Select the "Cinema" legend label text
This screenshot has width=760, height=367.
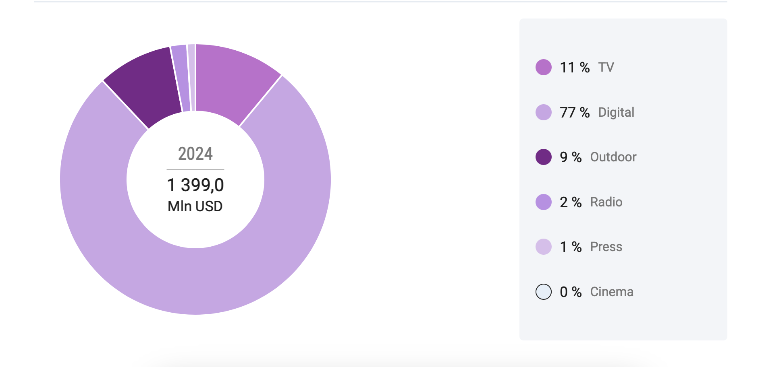[611, 292]
